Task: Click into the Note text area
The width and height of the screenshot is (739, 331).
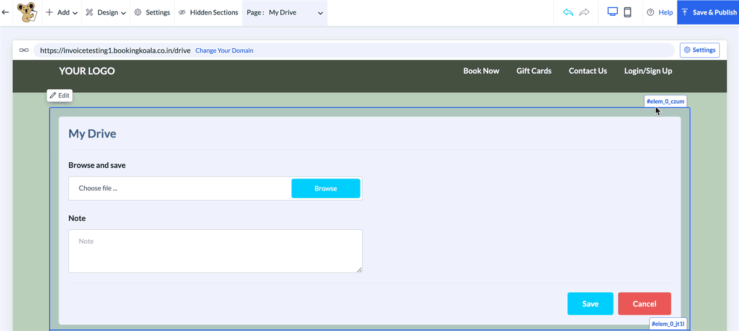Action: click(215, 251)
